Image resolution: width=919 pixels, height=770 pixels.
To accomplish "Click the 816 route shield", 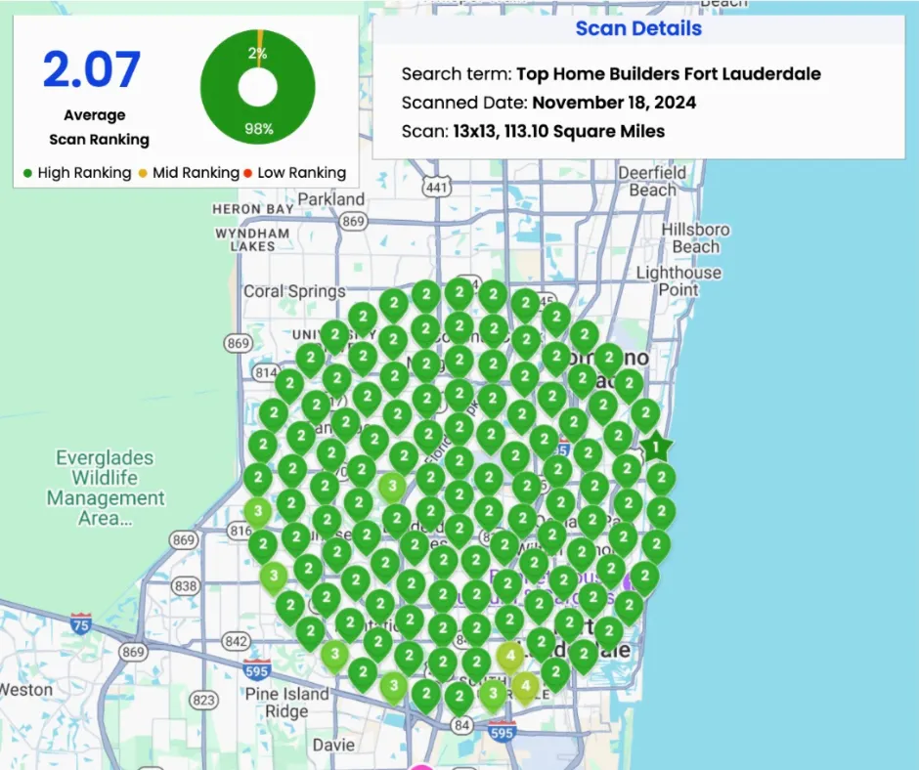I will 241,531.
